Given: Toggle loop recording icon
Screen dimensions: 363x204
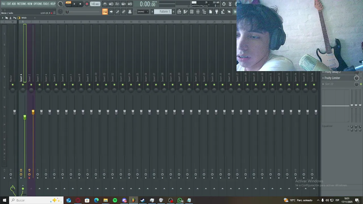Looking at the screenshot, I should click(x=130, y=4).
